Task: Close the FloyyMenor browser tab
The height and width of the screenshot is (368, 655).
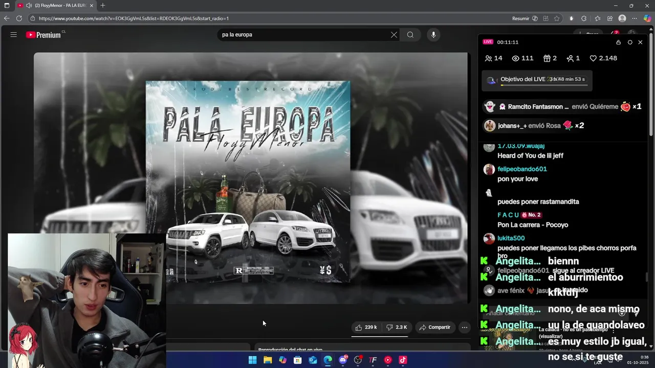Action: [x=92, y=6]
